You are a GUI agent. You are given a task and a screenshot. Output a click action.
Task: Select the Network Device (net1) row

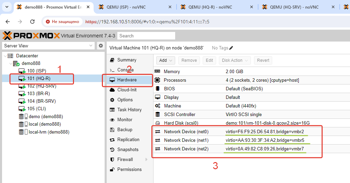coord(252,140)
